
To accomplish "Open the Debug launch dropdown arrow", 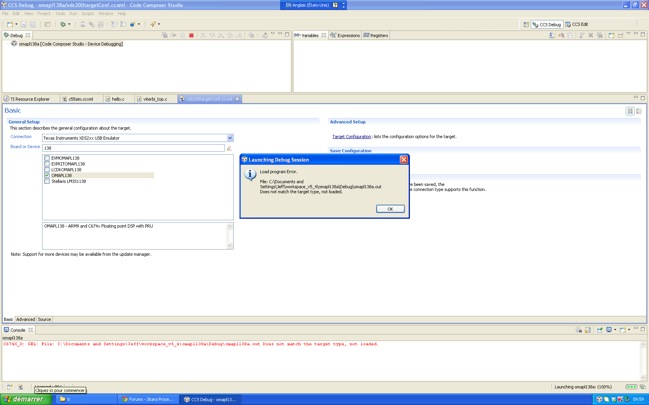I will pyautogui.click(x=70, y=24).
